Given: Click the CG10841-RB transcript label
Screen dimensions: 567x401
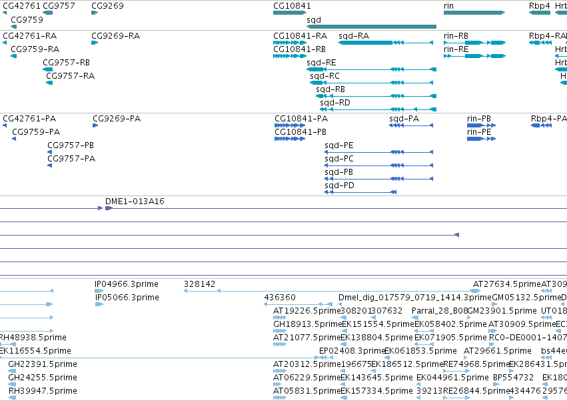Looking at the screenshot, I should click(299, 49).
